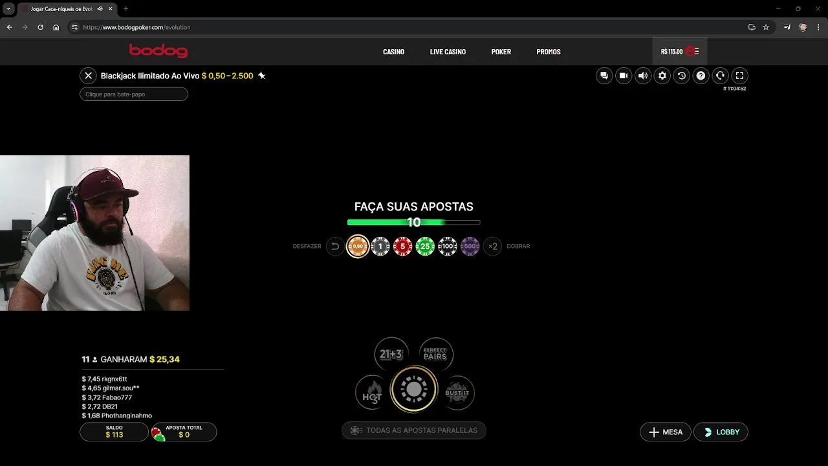Click winner row rkgnx6tt

click(x=105, y=379)
